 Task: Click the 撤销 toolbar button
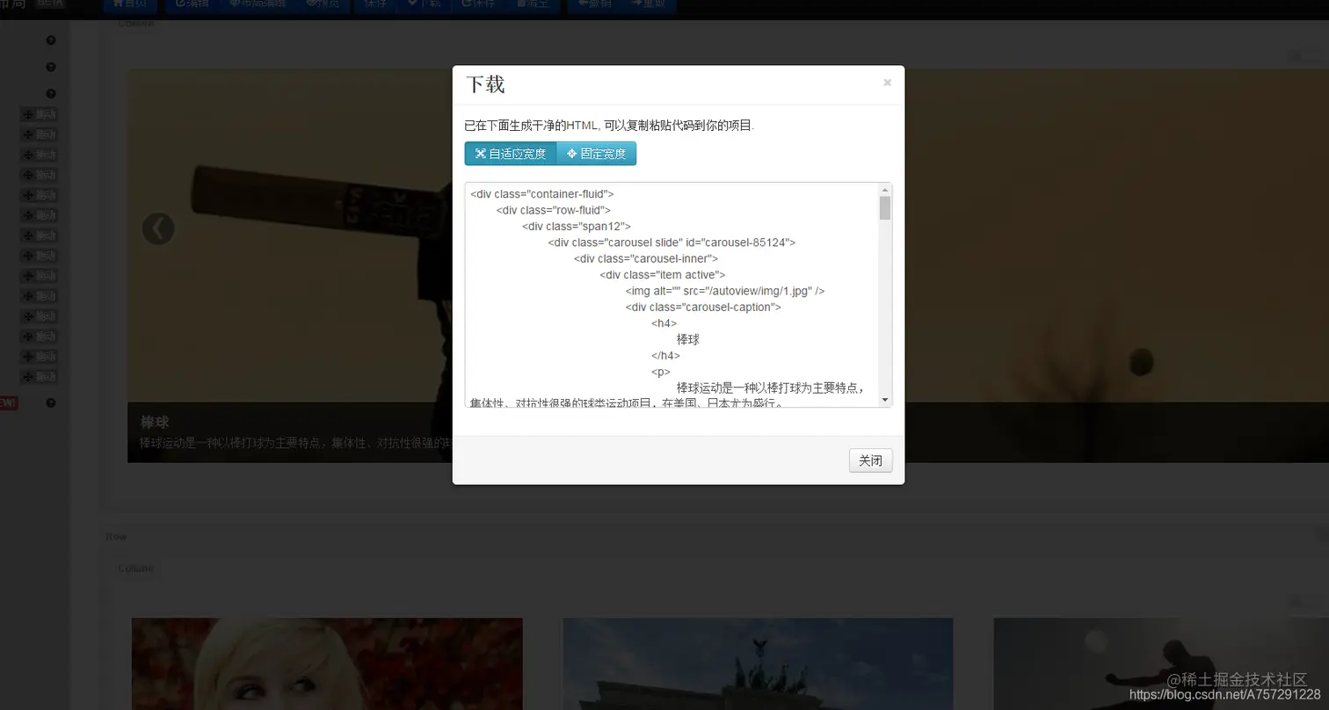coord(595,5)
